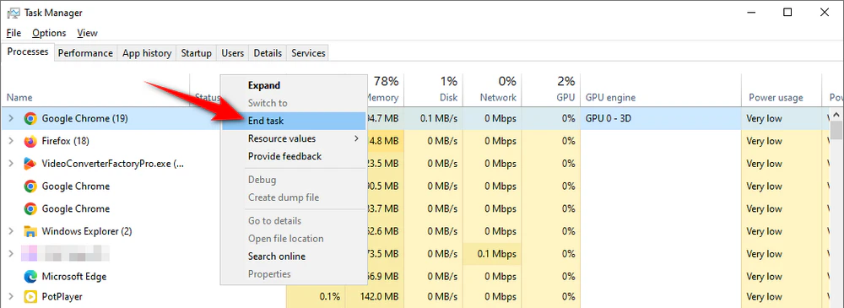Open the Options menu
This screenshot has width=844, height=308.
49,33
